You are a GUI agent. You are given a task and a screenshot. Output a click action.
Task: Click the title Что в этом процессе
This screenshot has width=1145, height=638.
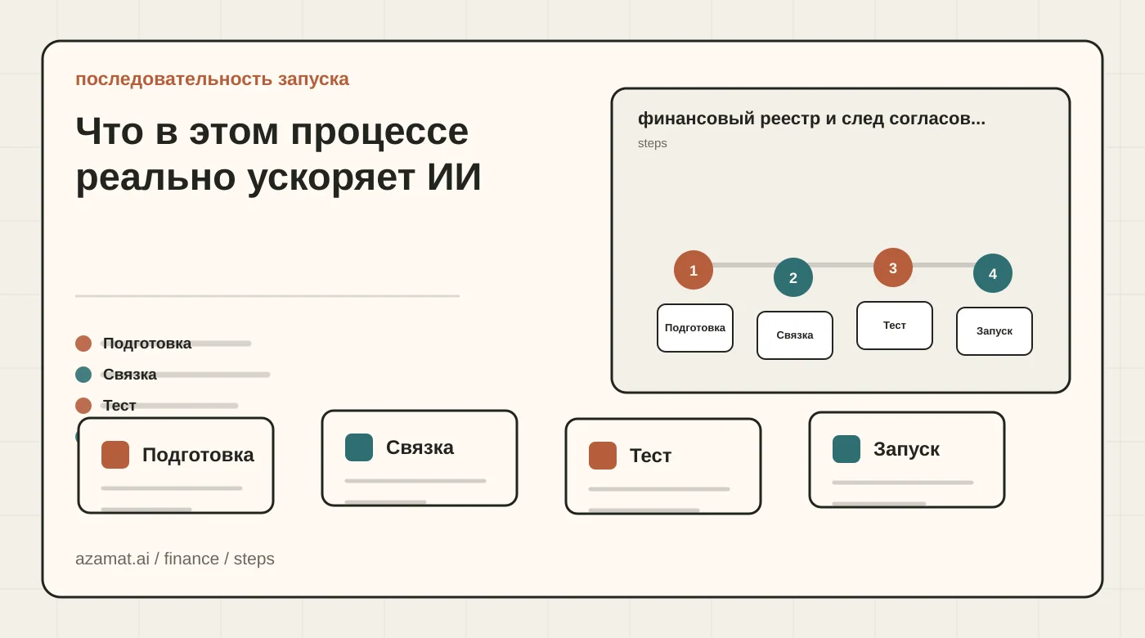click(272, 131)
